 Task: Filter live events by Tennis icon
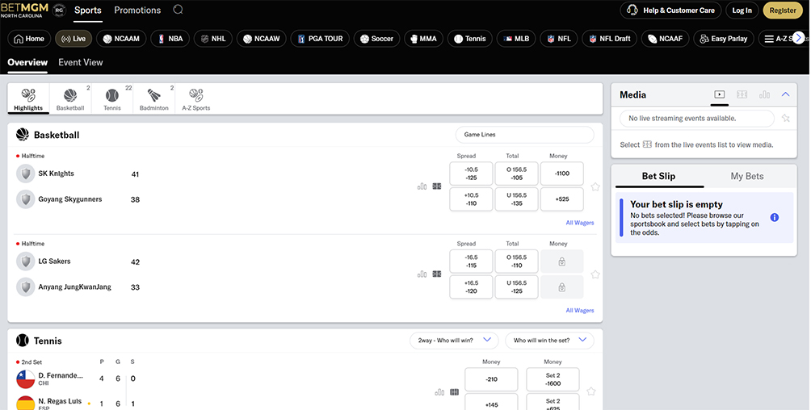coord(112,98)
